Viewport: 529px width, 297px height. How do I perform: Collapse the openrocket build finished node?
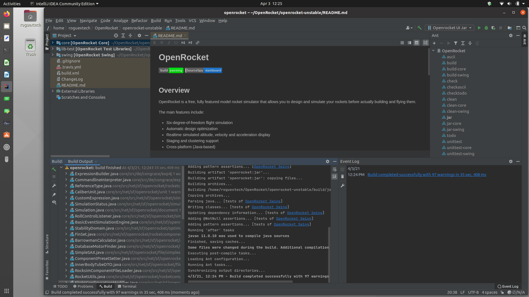point(61,167)
